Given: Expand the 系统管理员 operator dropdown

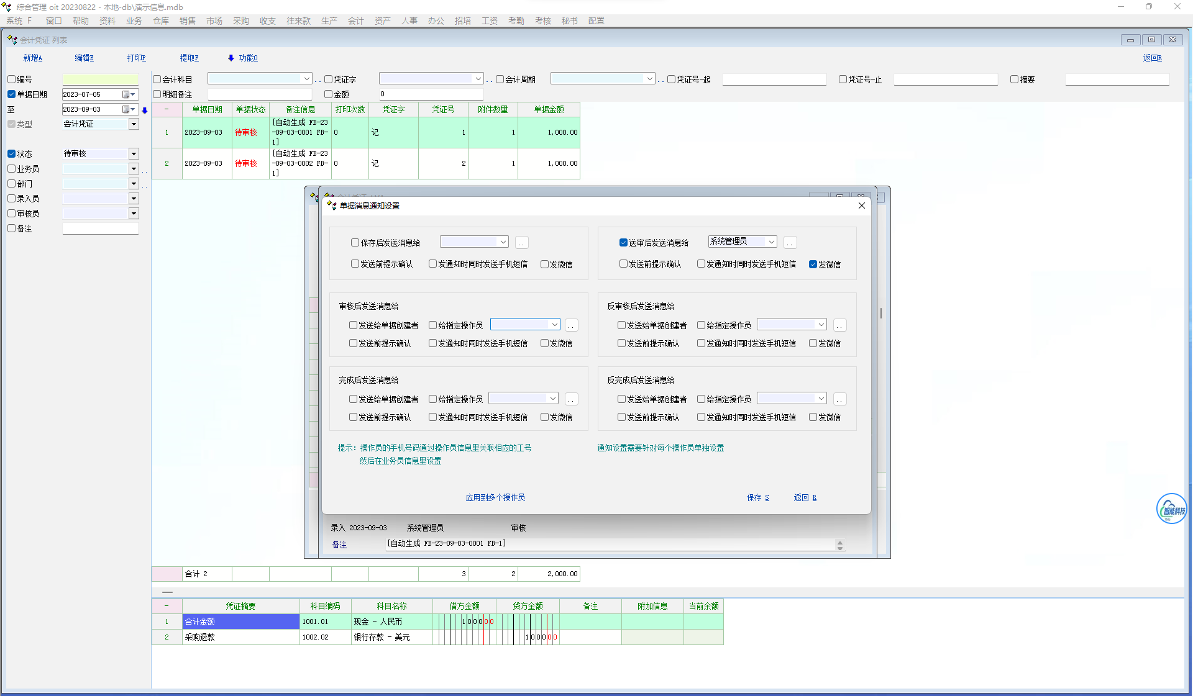Looking at the screenshot, I should (771, 242).
